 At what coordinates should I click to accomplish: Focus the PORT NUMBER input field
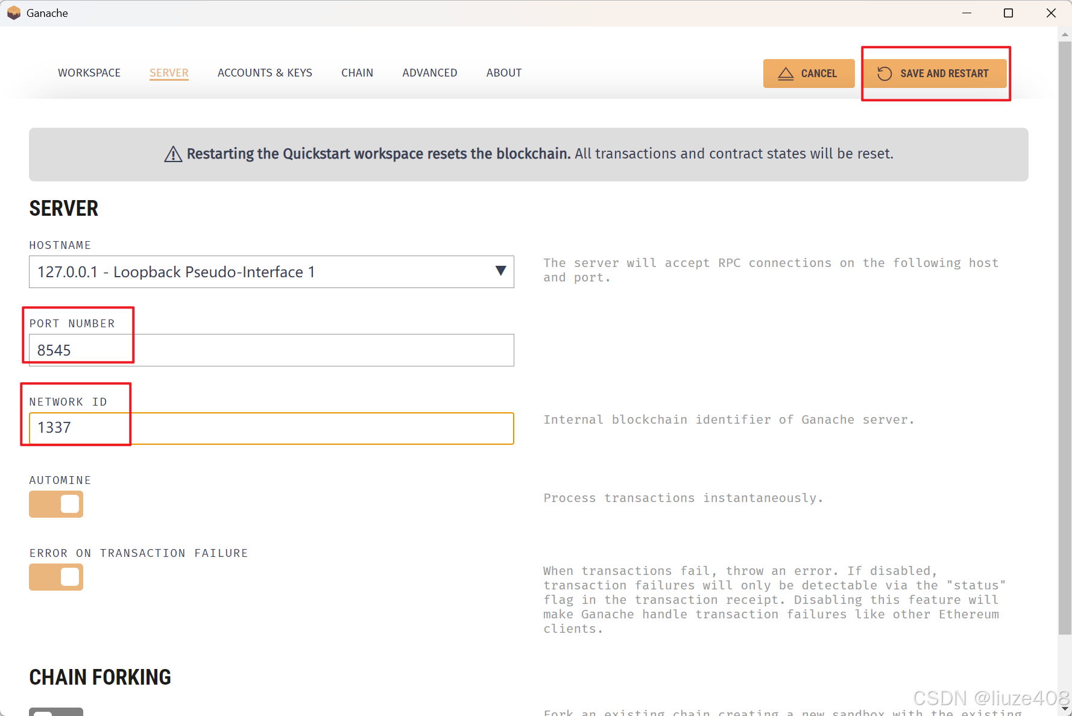[271, 350]
